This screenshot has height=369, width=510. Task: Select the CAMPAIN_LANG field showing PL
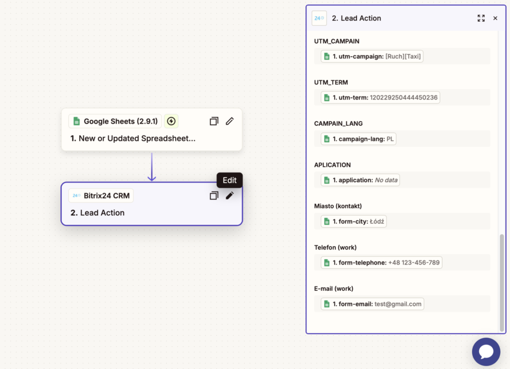358,139
